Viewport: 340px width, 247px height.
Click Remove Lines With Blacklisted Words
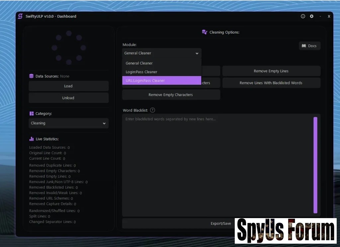coord(271,83)
